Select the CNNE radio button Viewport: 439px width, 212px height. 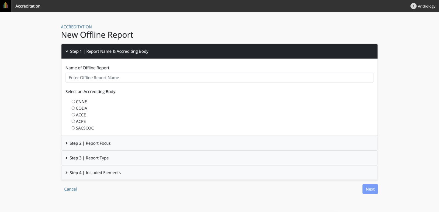(x=73, y=101)
